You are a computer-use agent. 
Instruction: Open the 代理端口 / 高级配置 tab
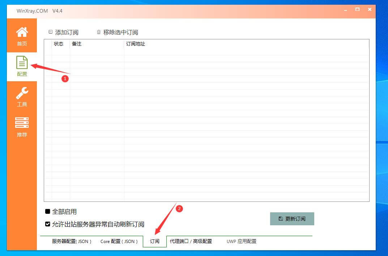point(191,242)
